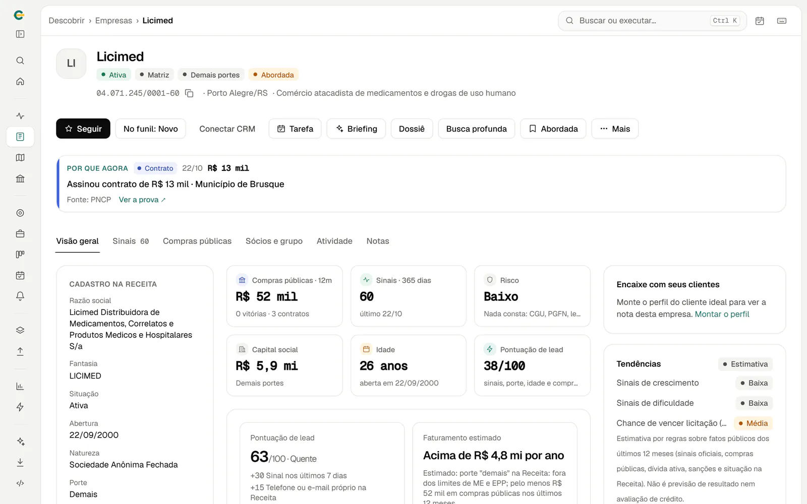The image size is (807, 504).
Task: Focus the Buscar ou executar search field
Action: [x=652, y=21]
